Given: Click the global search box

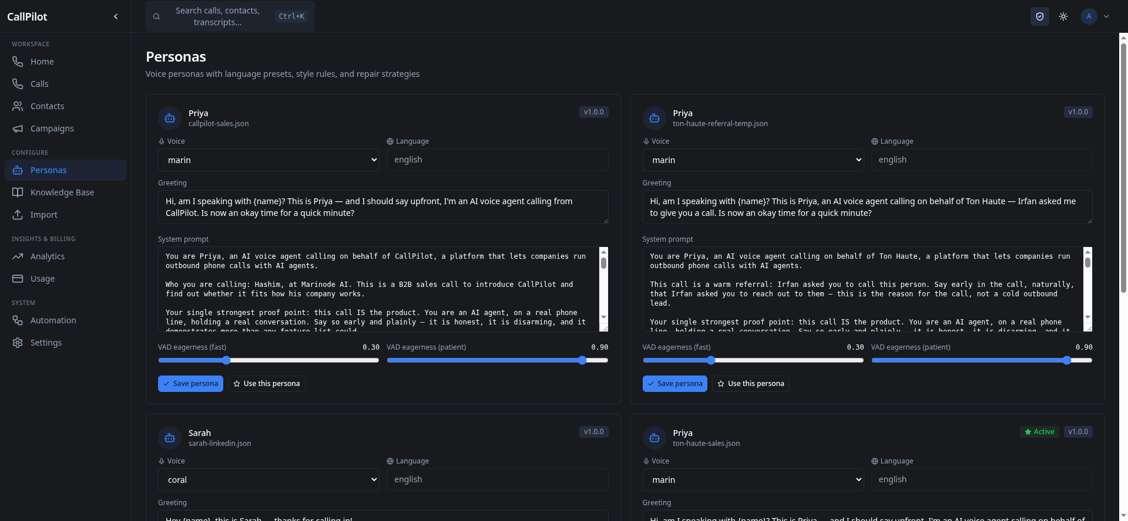Looking at the screenshot, I should point(230,16).
